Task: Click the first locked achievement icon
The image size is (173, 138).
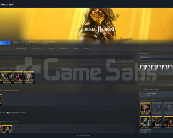Action: point(142,67)
